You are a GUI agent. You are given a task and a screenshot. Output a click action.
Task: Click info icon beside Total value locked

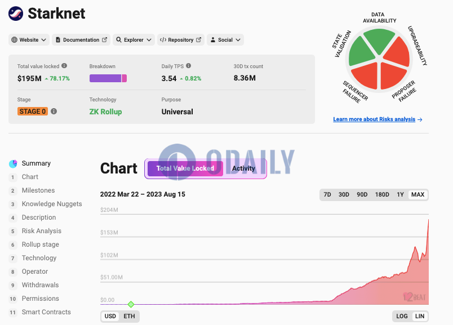(64, 66)
